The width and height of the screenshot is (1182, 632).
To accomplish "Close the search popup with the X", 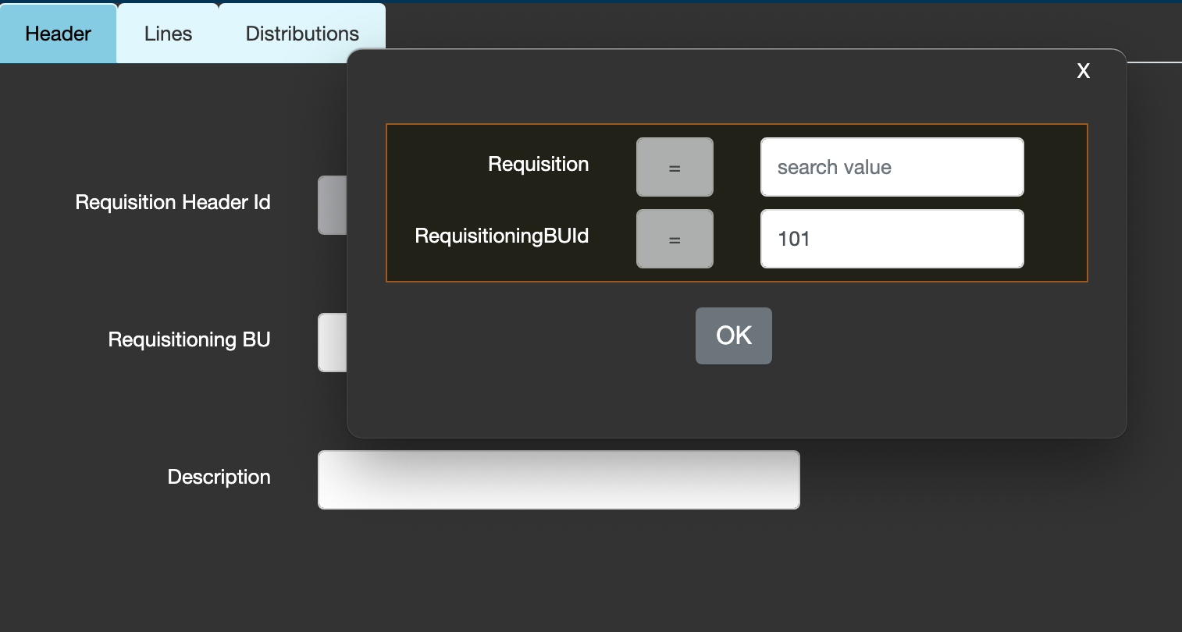I will (x=1083, y=71).
